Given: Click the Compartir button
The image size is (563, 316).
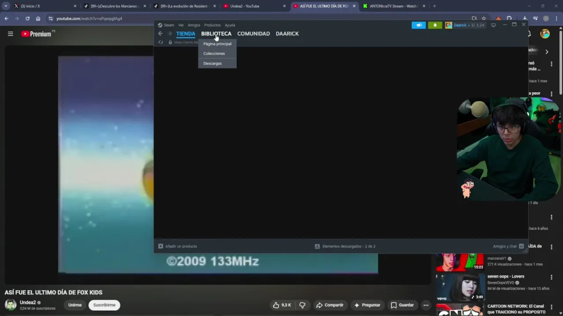Looking at the screenshot, I should coord(329,305).
